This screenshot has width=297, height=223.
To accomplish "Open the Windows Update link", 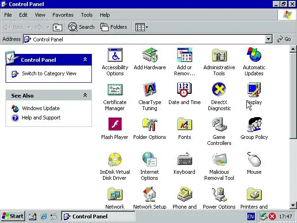I will (41, 108).
